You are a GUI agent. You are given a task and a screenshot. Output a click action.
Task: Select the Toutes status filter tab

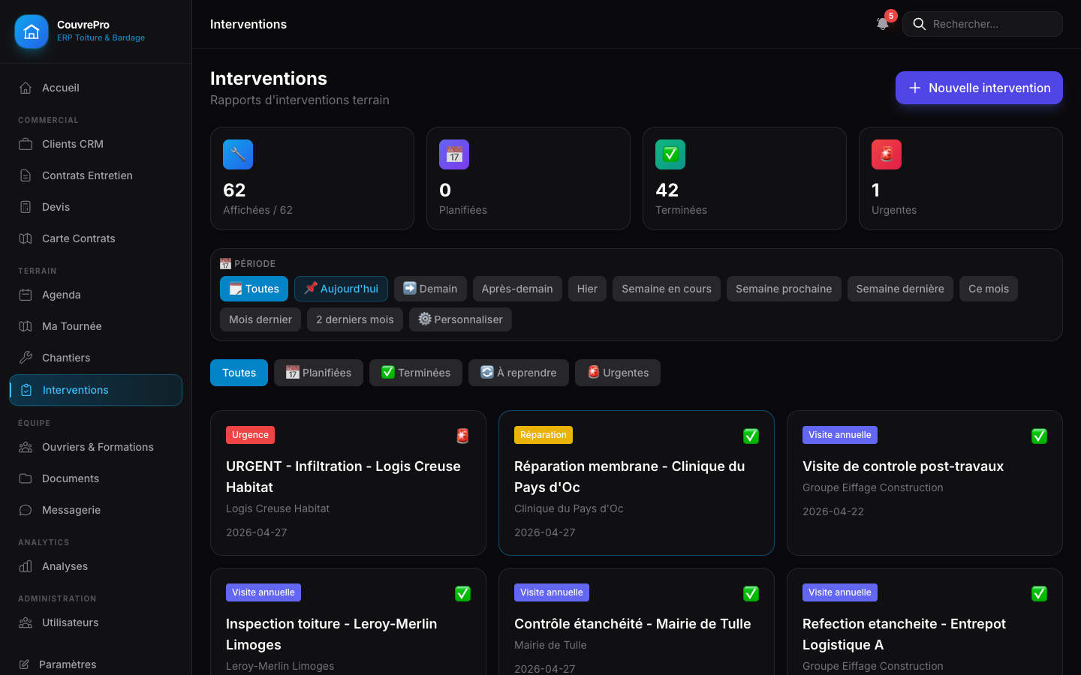pos(239,373)
